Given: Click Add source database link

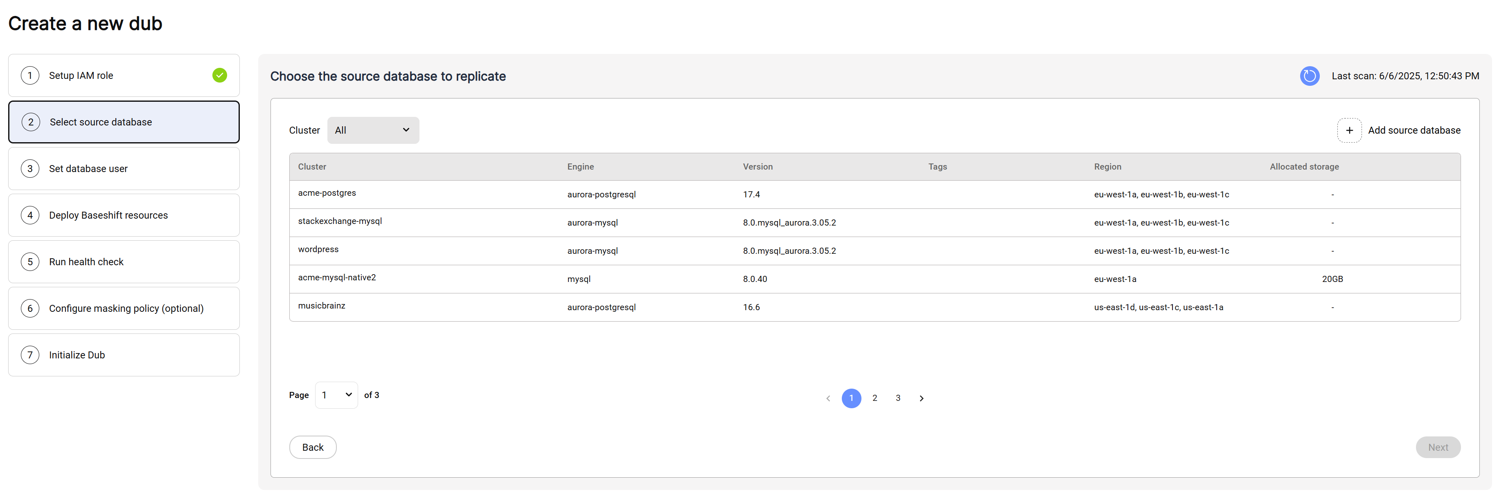Looking at the screenshot, I should pyautogui.click(x=1414, y=131).
